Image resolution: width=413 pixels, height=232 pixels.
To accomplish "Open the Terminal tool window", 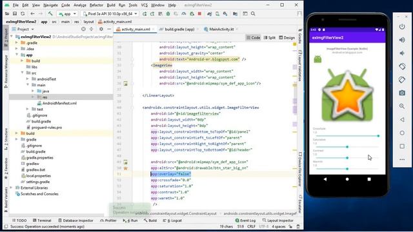I will (42, 220).
